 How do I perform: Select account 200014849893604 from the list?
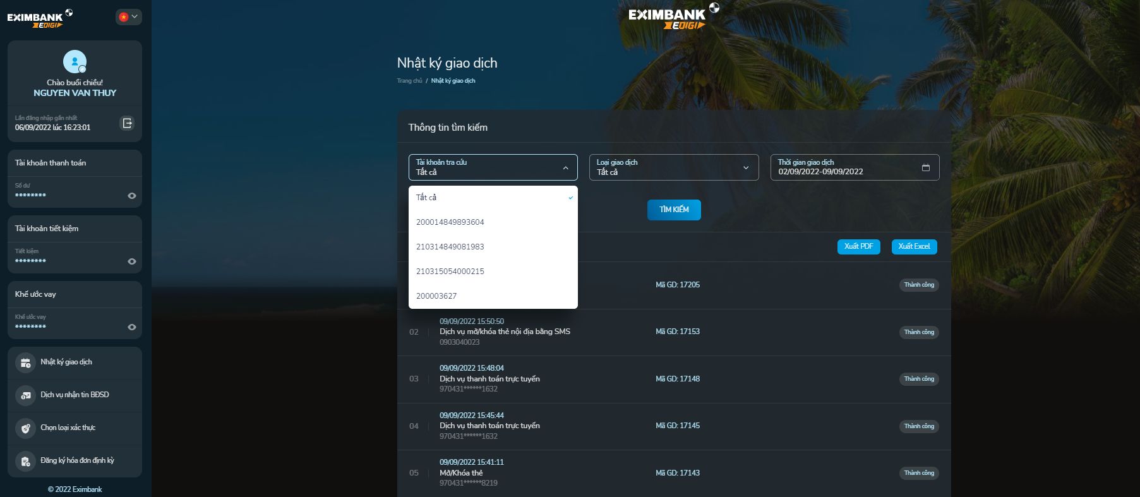[450, 222]
